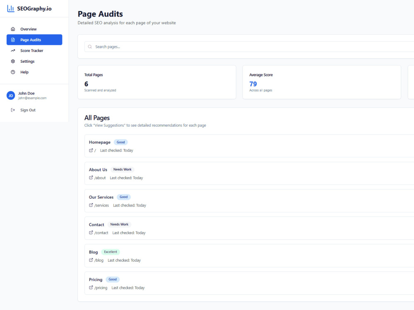The image size is (414, 310).
Task: Open Settings from sidebar
Action: [x=34, y=62]
